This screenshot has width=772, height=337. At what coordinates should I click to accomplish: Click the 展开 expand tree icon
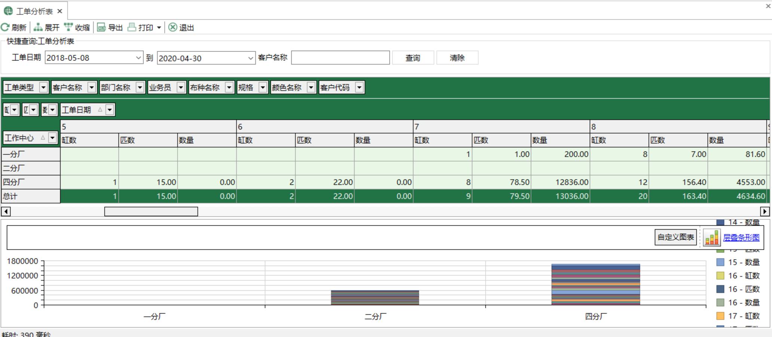(38, 27)
